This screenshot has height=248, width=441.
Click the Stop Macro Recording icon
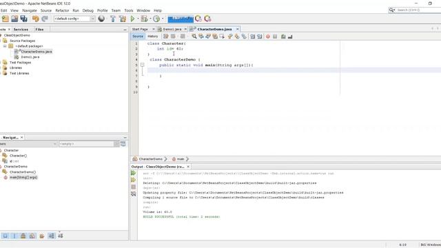point(275,37)
